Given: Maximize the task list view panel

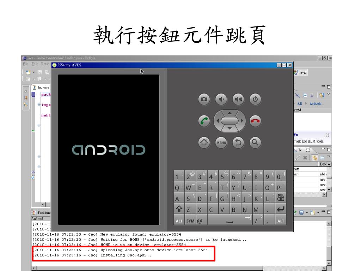Looking at the screenshot, I should [329, 87].
